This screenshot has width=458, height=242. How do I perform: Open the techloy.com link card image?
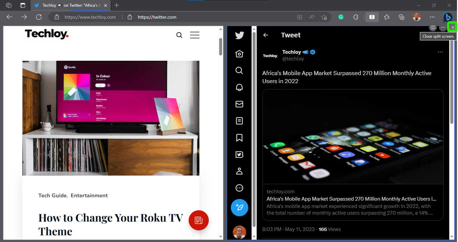coord(353,137)
